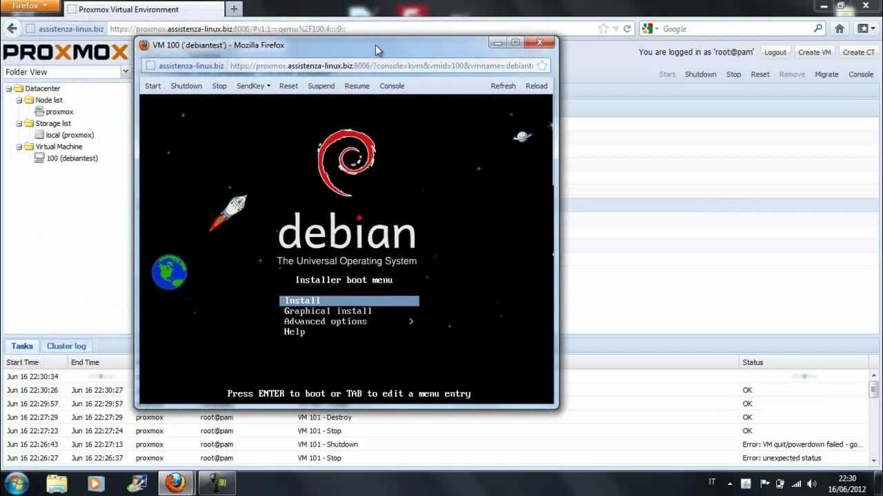Click Shutdown in the main Proxmox toolbar
Image resolution: width=883 pixels, height=496 pixels.
tap(700, 74)
